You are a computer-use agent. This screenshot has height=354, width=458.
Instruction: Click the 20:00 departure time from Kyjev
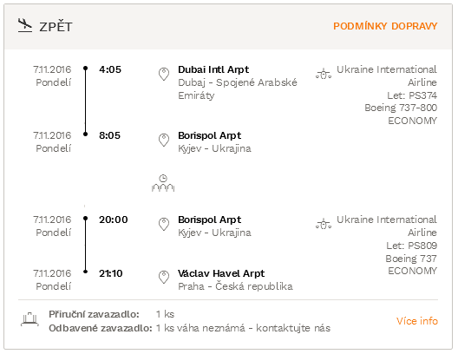click(x=114, y=220)
